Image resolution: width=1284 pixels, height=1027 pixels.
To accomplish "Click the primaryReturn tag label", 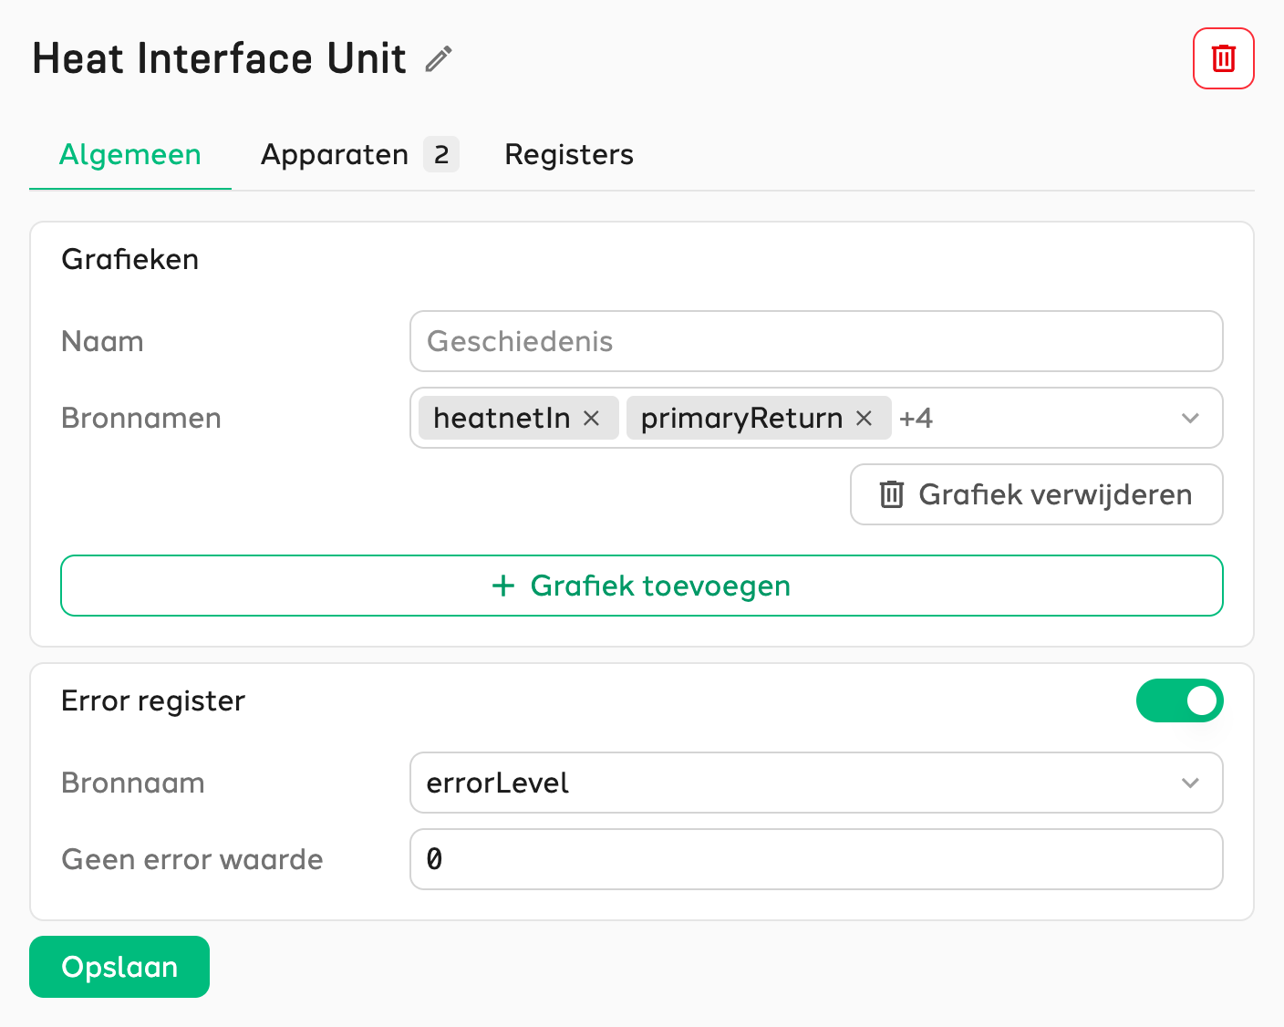I will click(741, 418).
